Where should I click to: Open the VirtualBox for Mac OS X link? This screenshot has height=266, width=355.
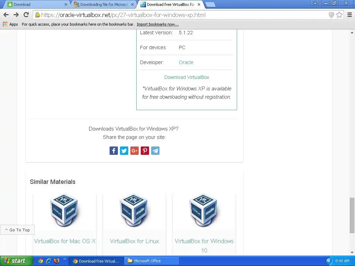coord(65,241)
